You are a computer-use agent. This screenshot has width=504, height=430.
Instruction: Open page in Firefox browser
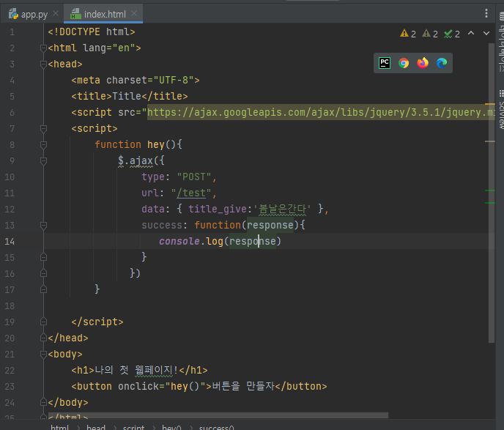tap(423, 63)
